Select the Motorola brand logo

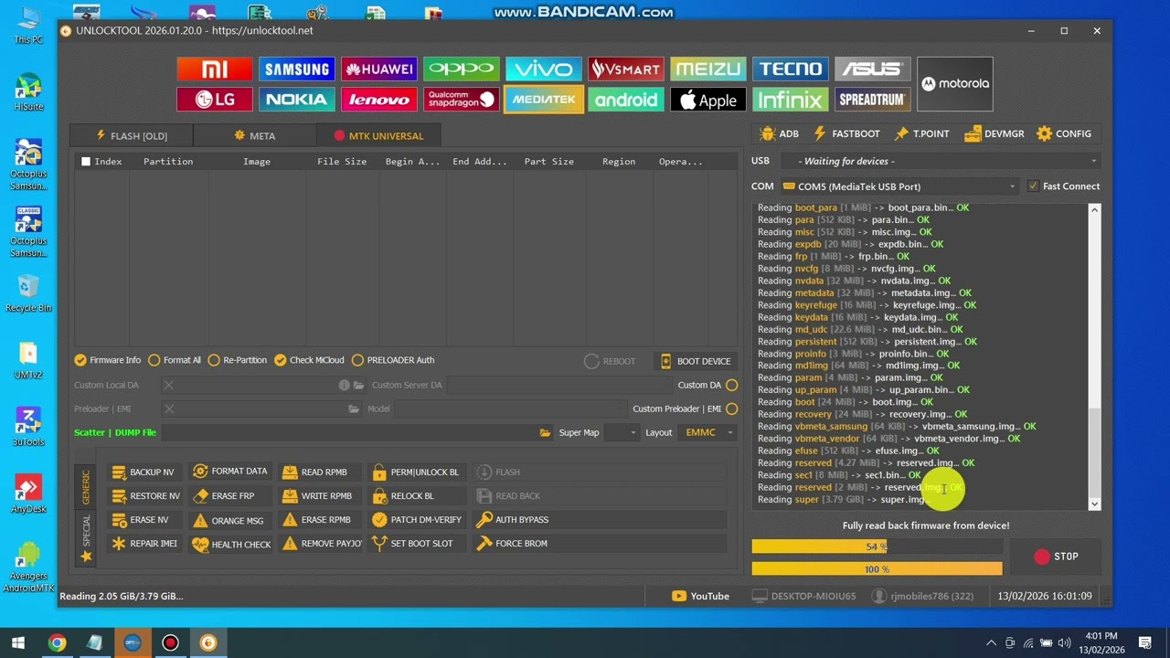[x=954, y=84]
